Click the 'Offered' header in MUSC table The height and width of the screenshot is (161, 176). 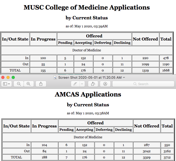click(x=94, y=36)
